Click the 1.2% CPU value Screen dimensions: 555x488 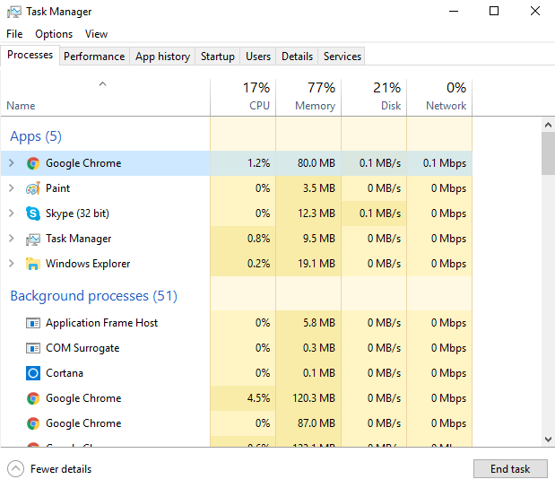258,163
